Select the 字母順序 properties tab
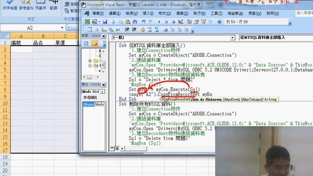 tap(90, 98)
